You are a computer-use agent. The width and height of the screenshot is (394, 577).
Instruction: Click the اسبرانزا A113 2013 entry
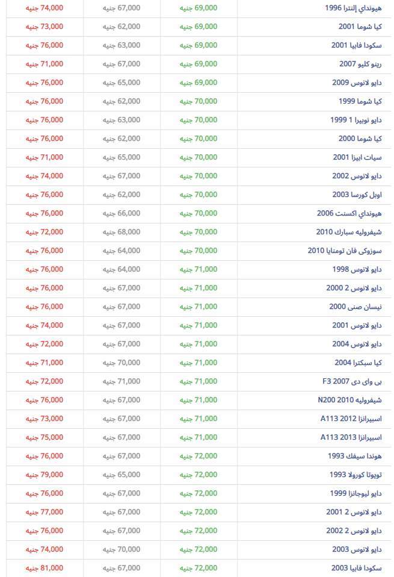pos(351,437)
